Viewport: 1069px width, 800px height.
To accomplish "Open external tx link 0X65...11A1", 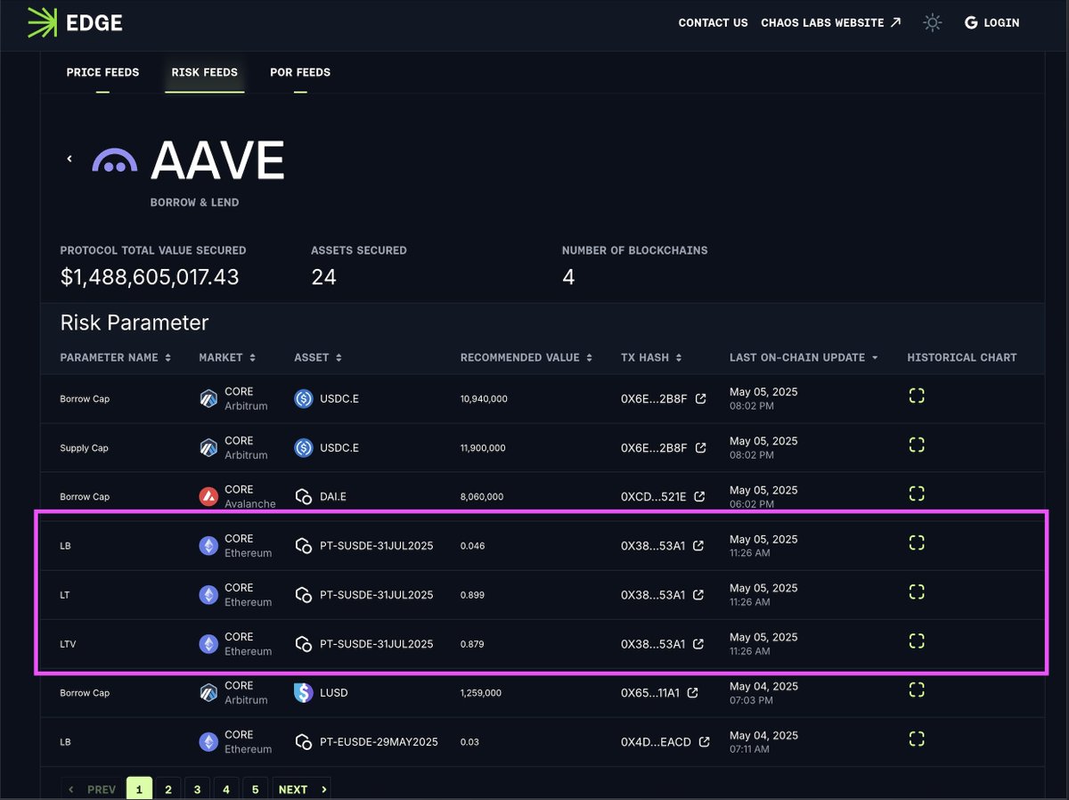I will coord(692,692).
